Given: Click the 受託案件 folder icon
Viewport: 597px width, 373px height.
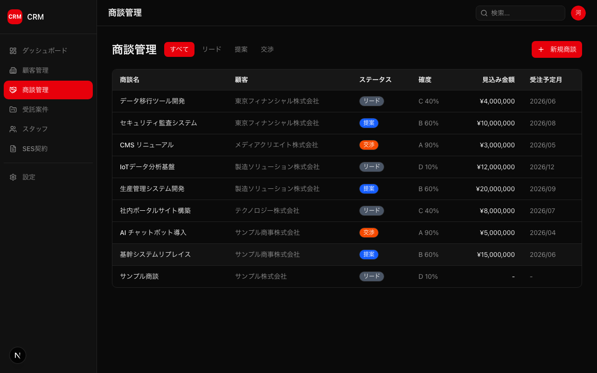Looking at the screenshot, I should (13, 110).
